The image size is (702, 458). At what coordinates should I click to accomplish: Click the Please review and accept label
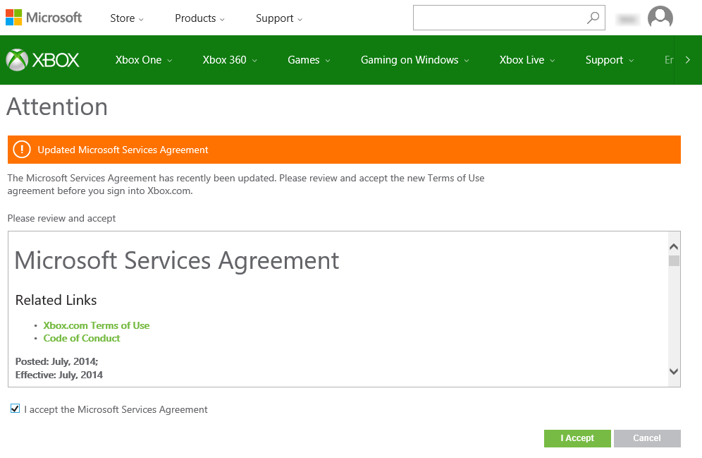point(61,218)
